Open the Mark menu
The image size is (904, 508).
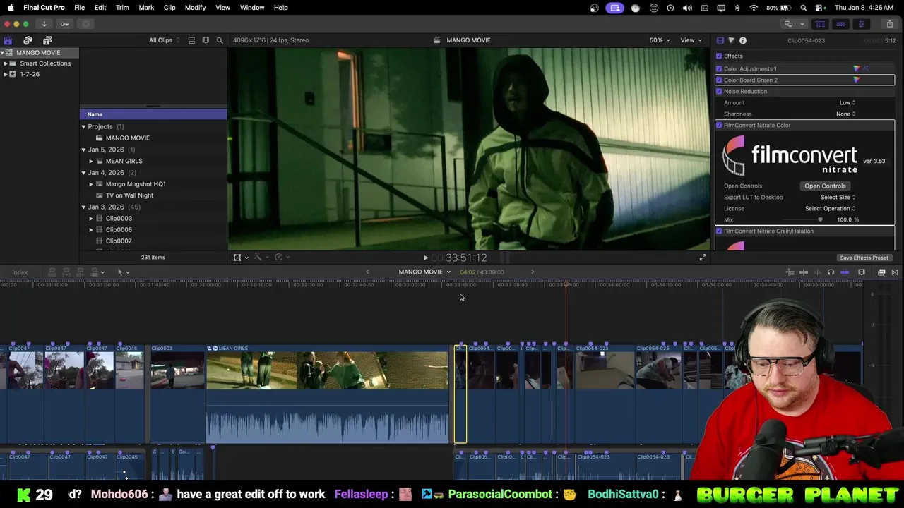pyautogui.click(x=146, y=8)
